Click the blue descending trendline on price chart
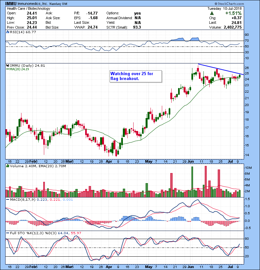 221,69
